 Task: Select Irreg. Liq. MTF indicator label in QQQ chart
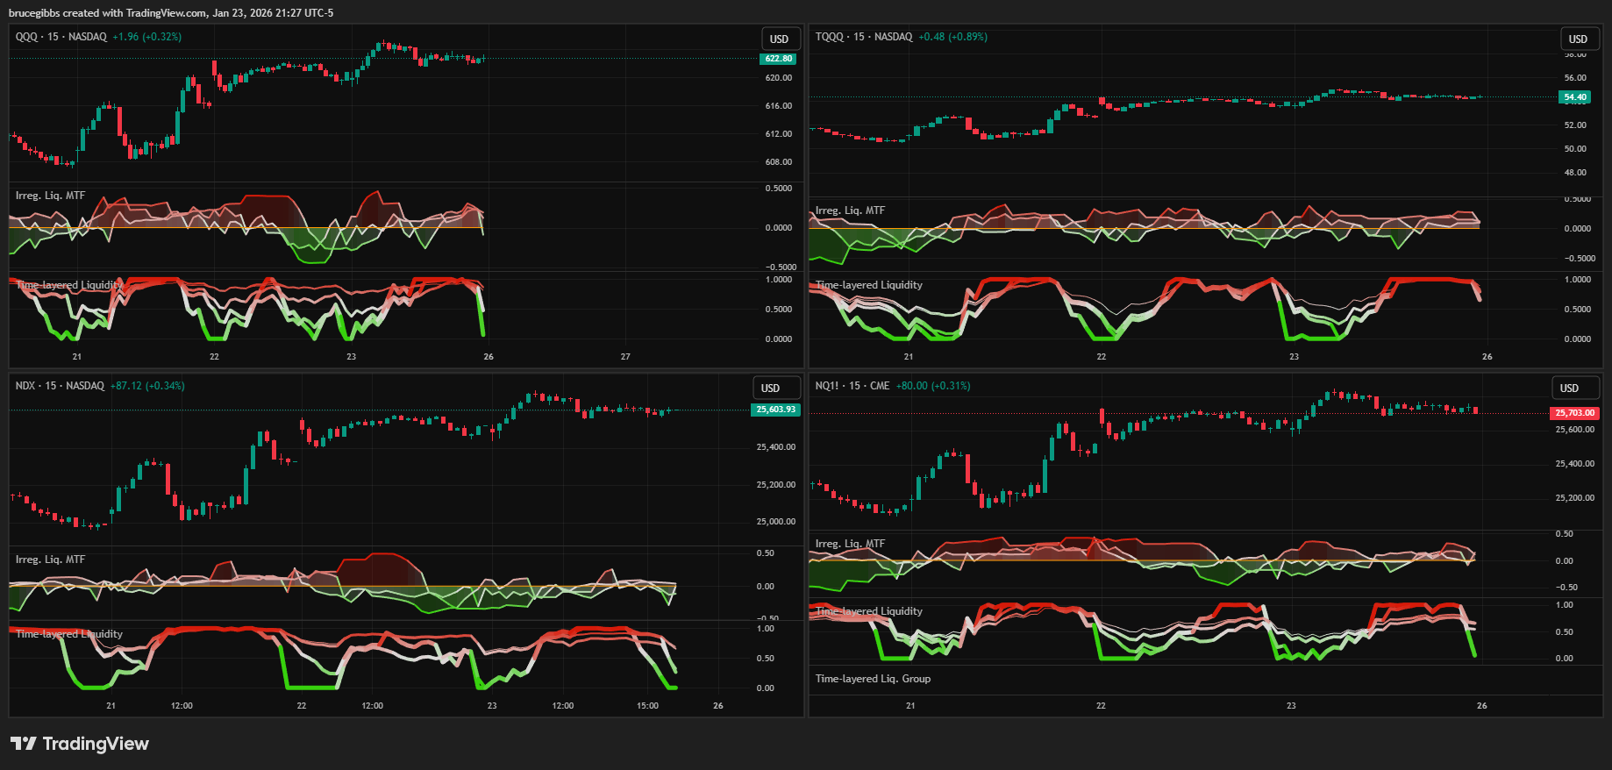[50, 196]
